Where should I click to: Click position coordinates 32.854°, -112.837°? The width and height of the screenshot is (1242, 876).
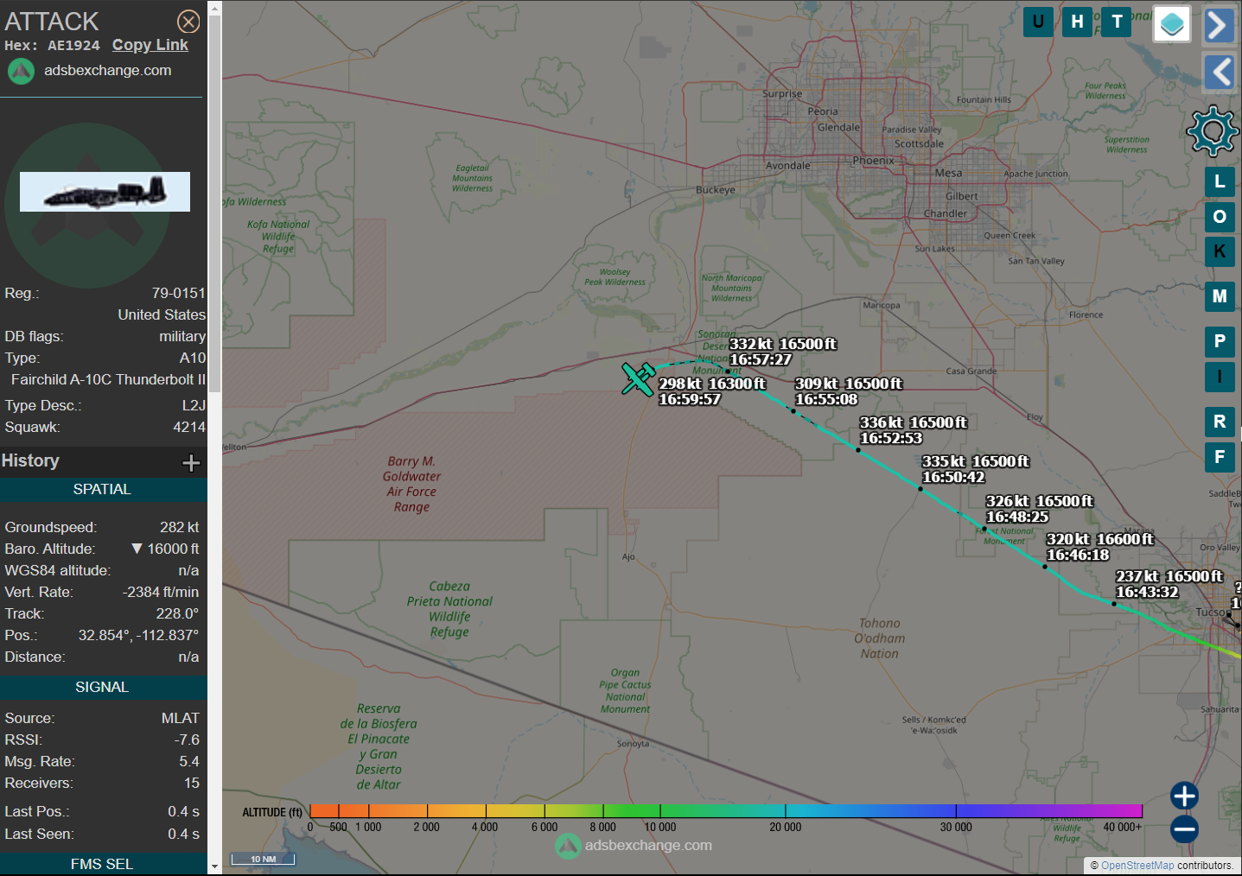click(138, 636)
